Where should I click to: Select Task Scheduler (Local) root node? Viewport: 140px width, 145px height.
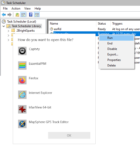(x=22, y=22)
